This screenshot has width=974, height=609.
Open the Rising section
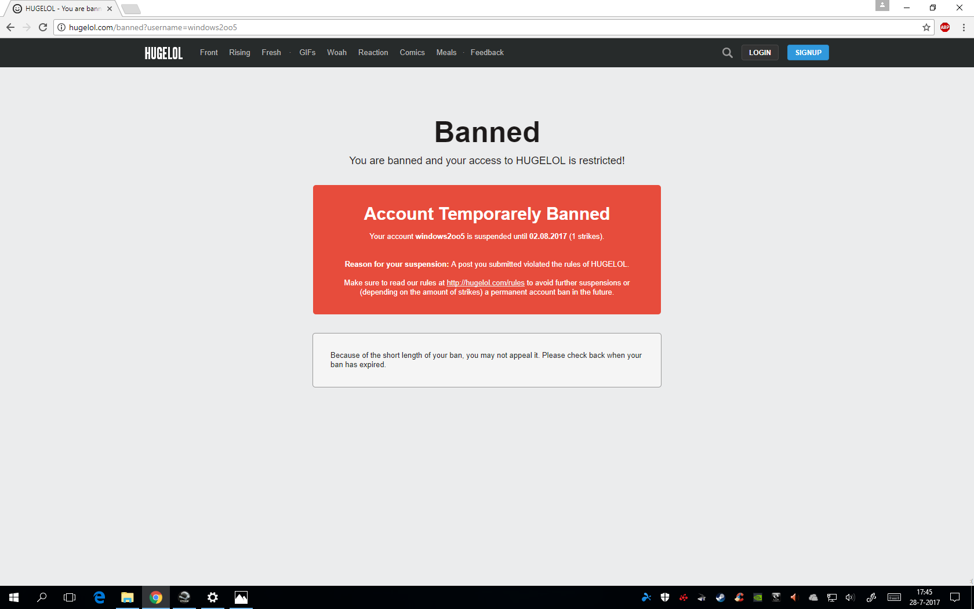[239, 53]
